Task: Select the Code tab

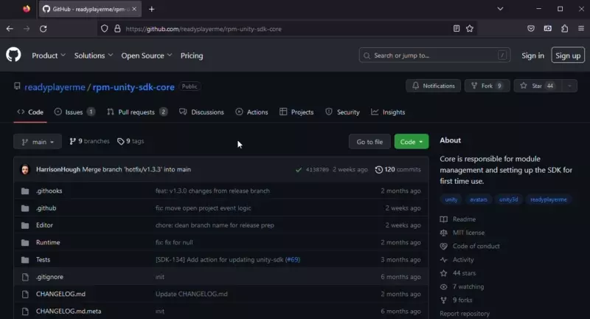Action: tap(30, 112)
